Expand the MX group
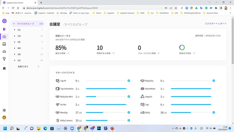Viewport: 234px width, 132px height. (x=15, y=48)
